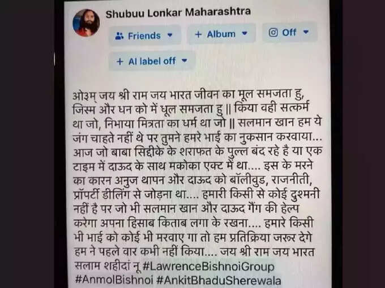Click the people icon on the Friends button
Image resolution: width=385 pixels, height=288 pixels.
(x=119, y=36)
